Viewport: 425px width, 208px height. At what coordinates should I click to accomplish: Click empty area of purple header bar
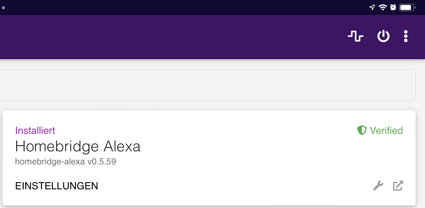tap(187, 37)
